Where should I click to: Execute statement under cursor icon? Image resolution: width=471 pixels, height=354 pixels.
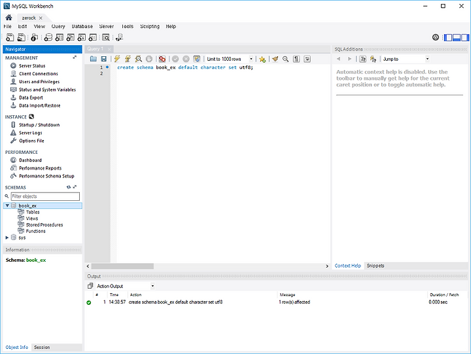point(128,59)
